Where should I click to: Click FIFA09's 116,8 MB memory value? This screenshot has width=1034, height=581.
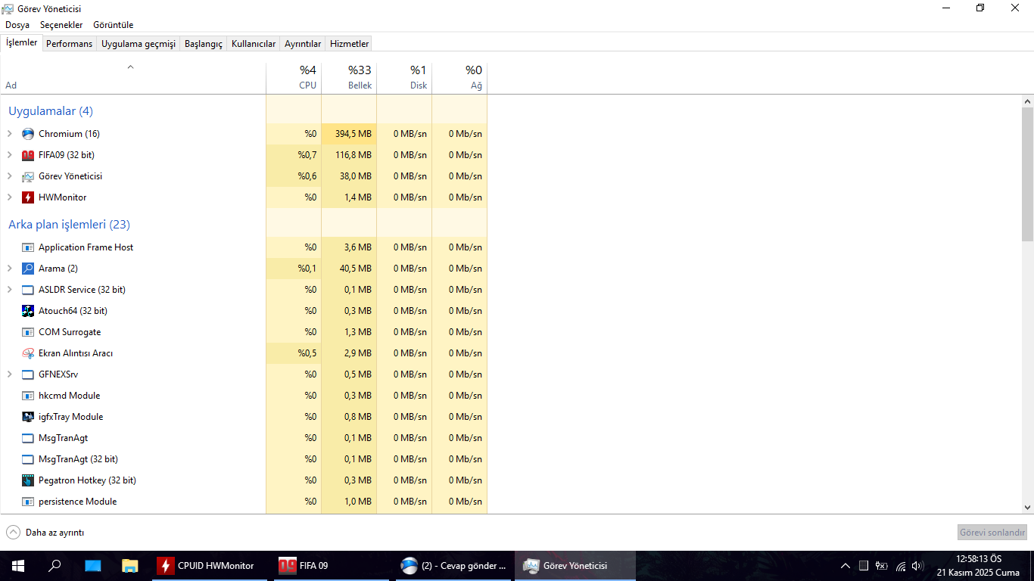pyautogui.click(x=353, y=155)
